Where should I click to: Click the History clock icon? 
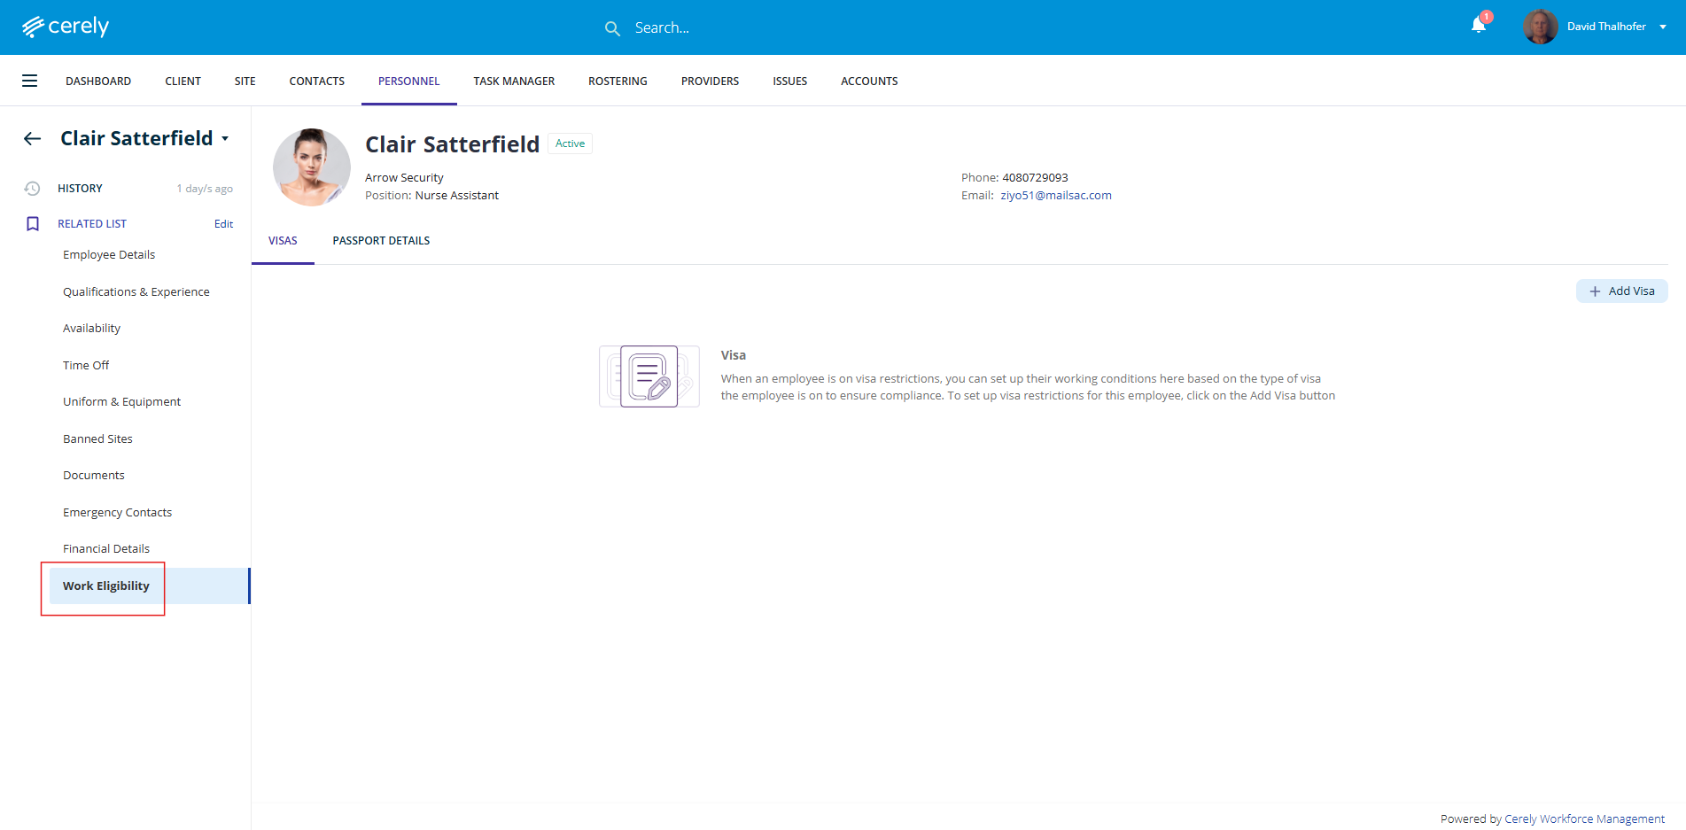click(32, 189)
